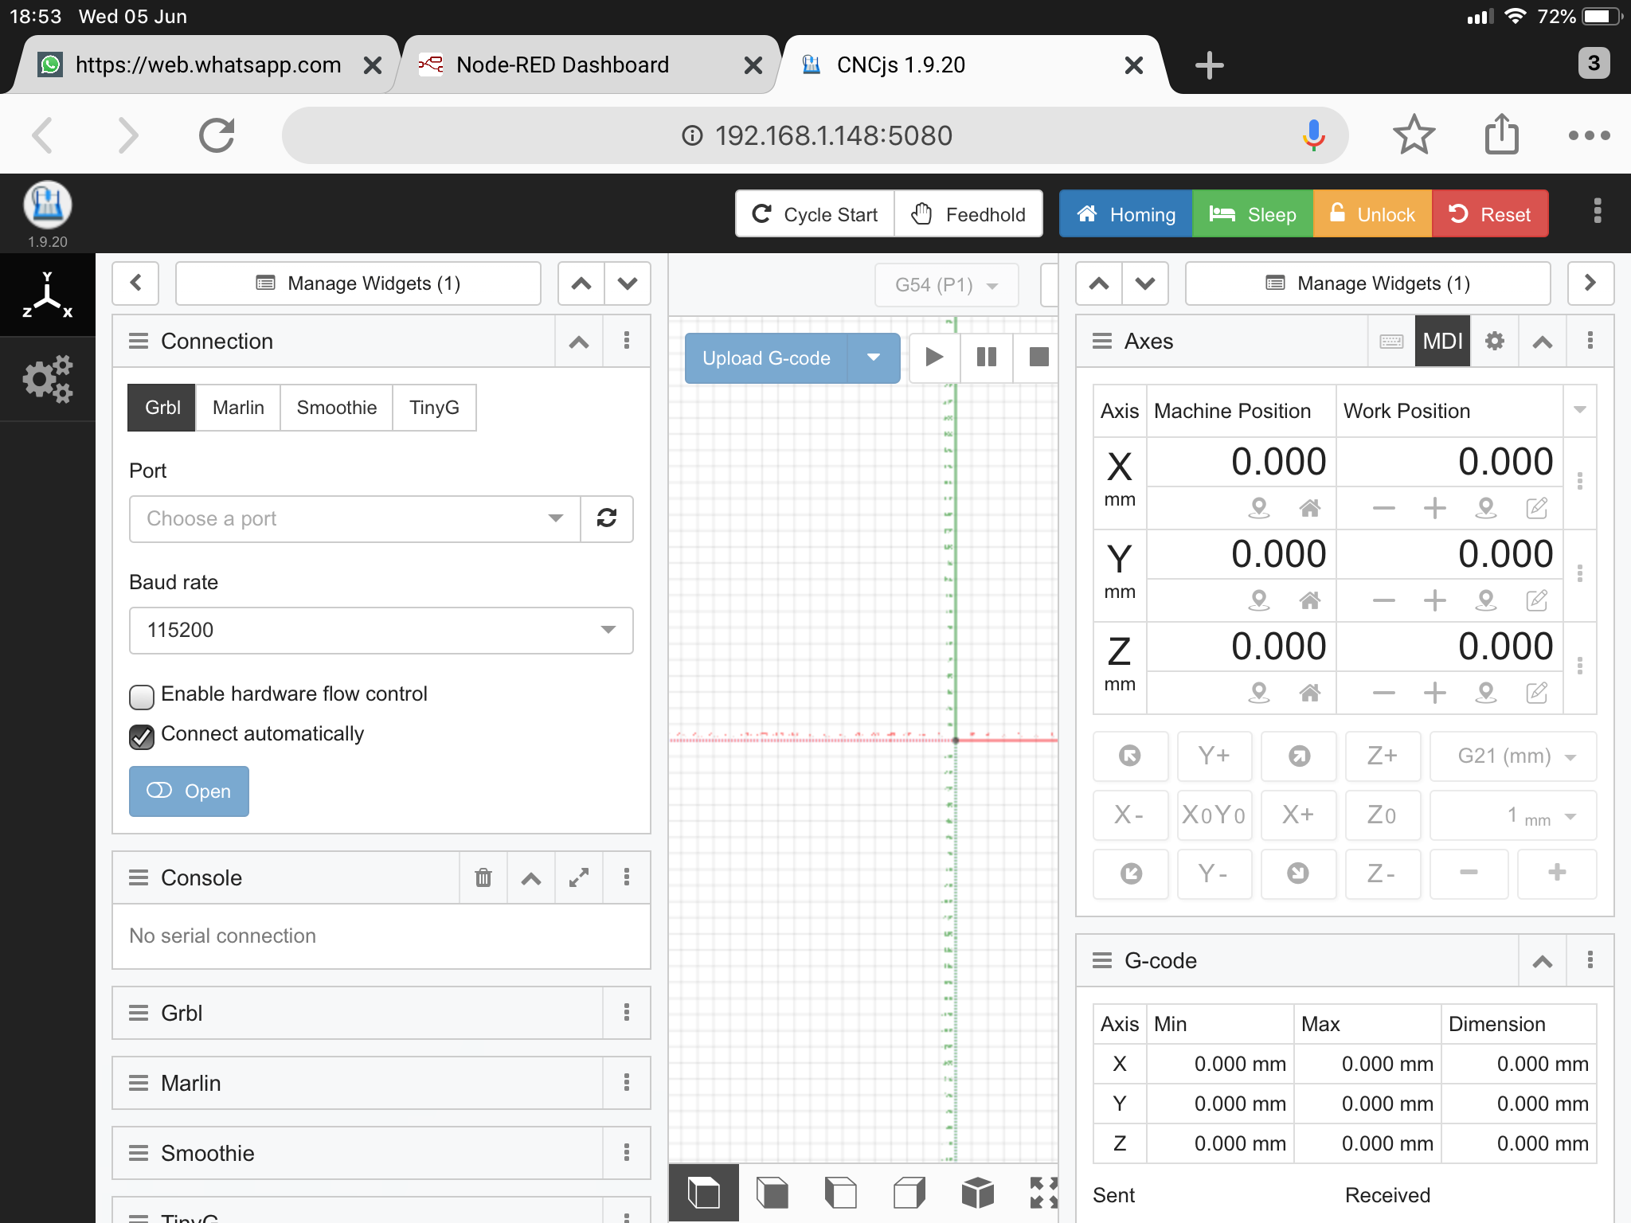Open G21 (mm) units dropdown
The image size is (1631, 1223).
(1513, 756)
